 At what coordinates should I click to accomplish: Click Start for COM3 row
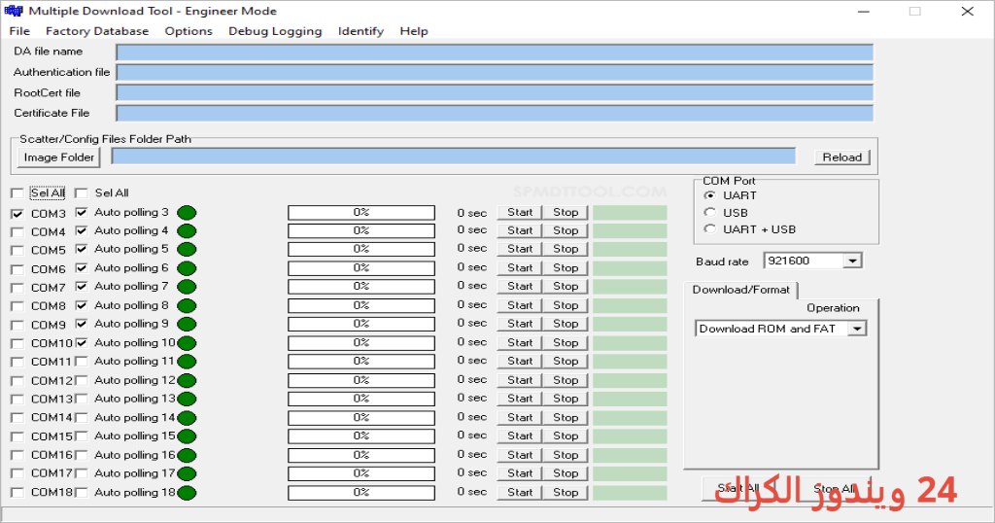point(520,213)
